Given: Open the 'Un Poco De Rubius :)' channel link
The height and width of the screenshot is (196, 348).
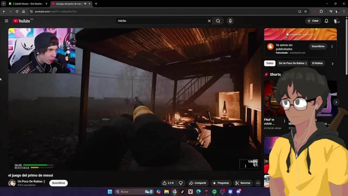Looking at the screenshot, I should pos(31,181).
